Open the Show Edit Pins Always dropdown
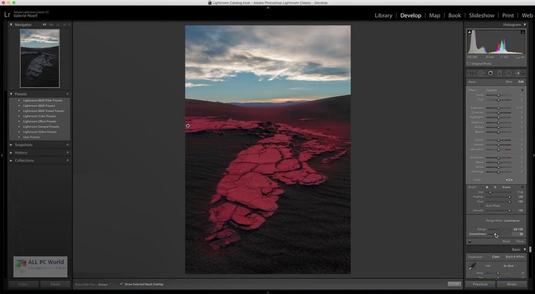535x294 pixels. [x=105, y=284]
